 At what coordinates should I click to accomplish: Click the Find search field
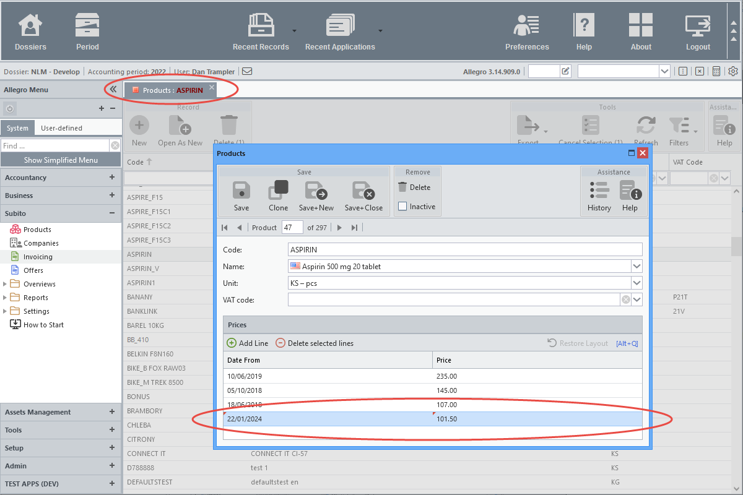pyautogui.click(x=55, y=146)
